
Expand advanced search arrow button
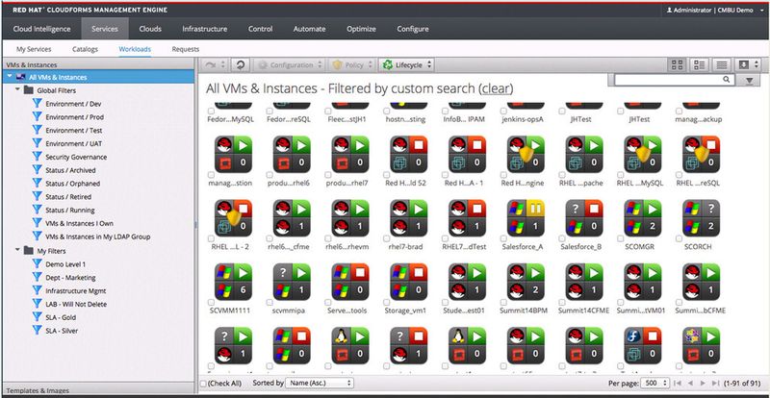[749, 80]
